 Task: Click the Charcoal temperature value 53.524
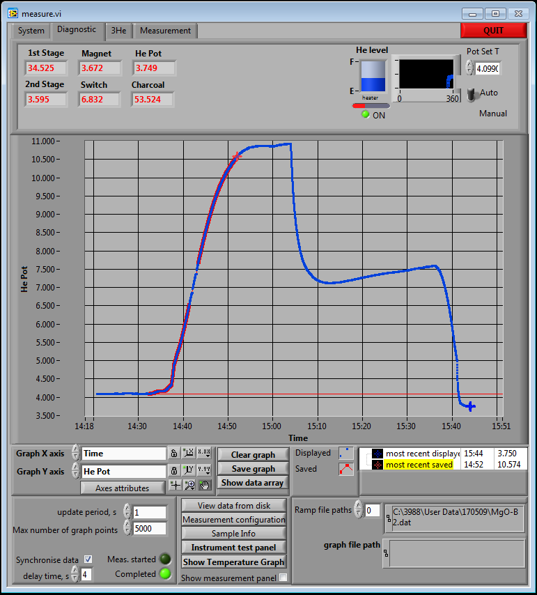[152, 100]
